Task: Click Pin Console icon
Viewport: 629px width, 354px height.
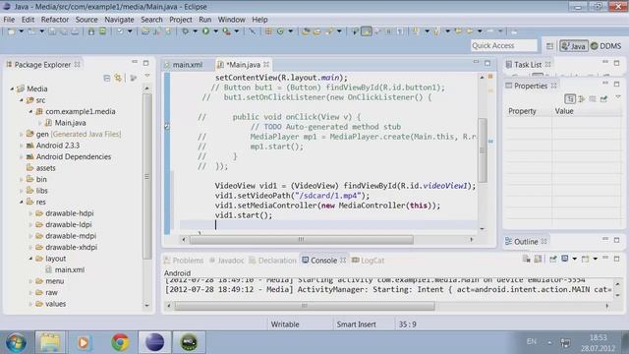Action: pyautogui.click(x=553, y=259)
